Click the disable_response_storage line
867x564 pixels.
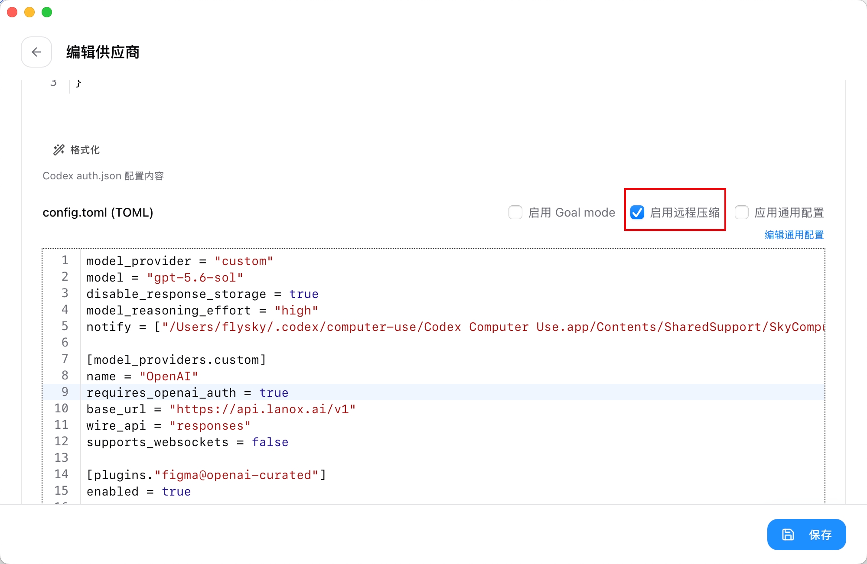202,294
